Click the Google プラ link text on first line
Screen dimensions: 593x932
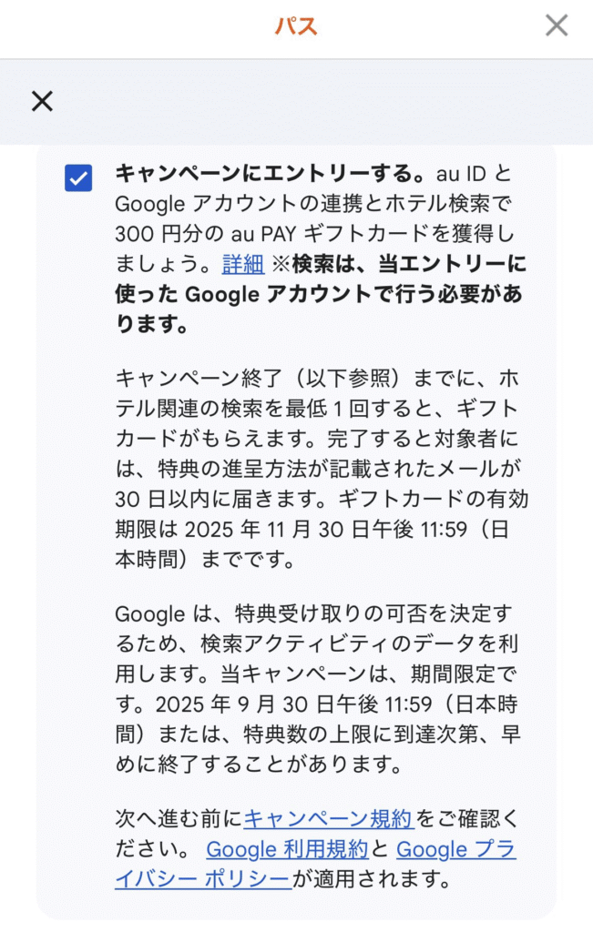coord(455,849)
